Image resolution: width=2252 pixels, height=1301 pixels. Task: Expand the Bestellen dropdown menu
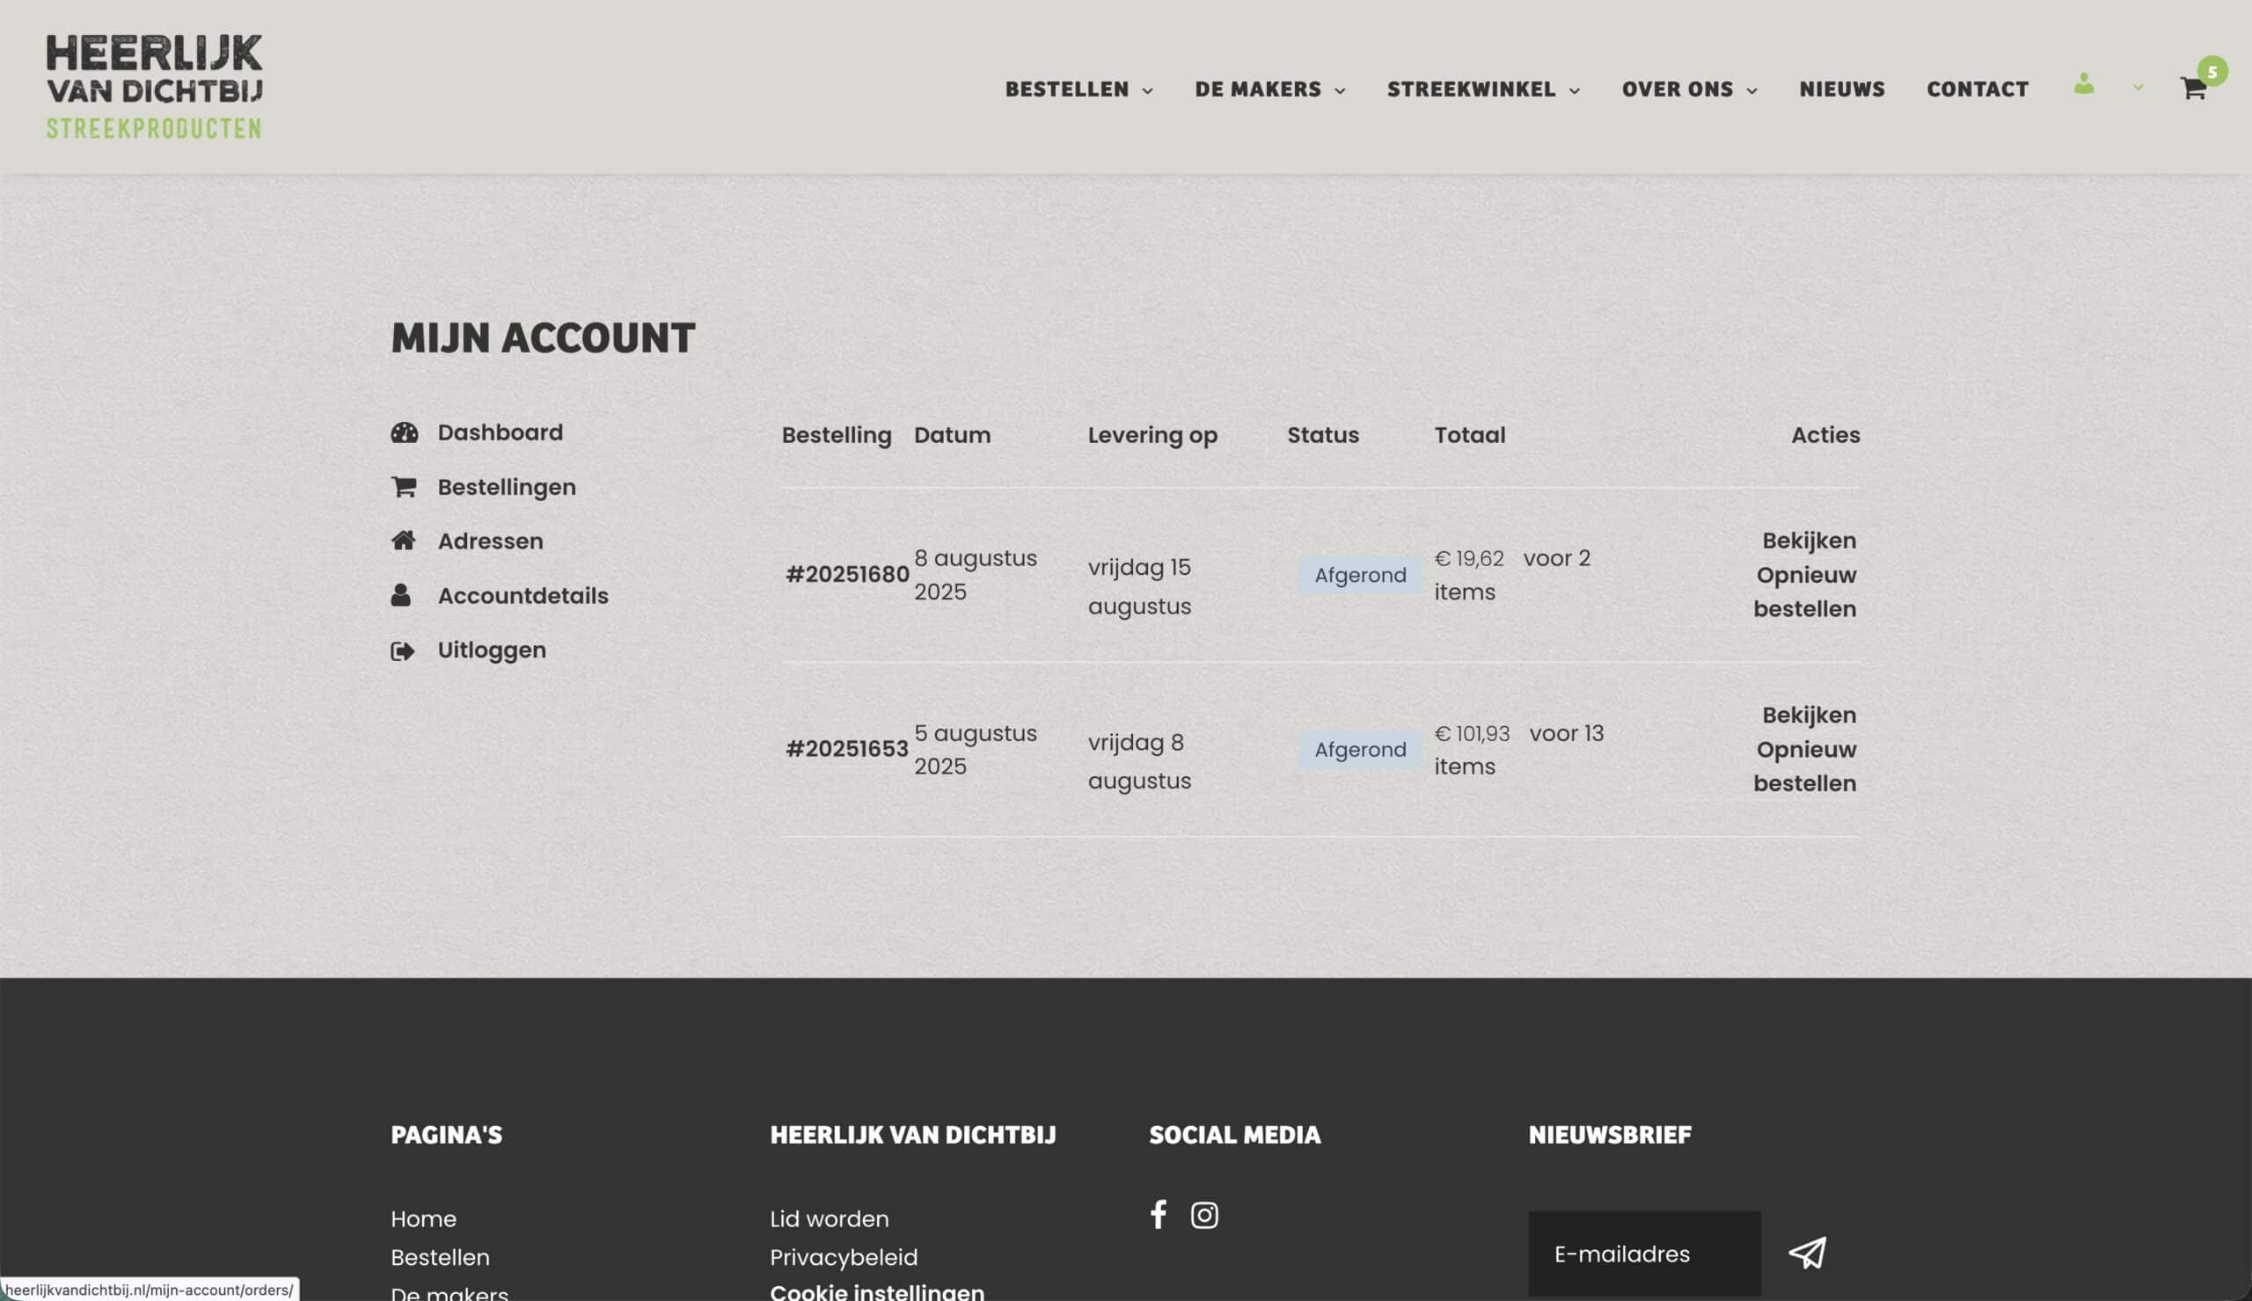pyautogui.click(x=1078, y=90)
